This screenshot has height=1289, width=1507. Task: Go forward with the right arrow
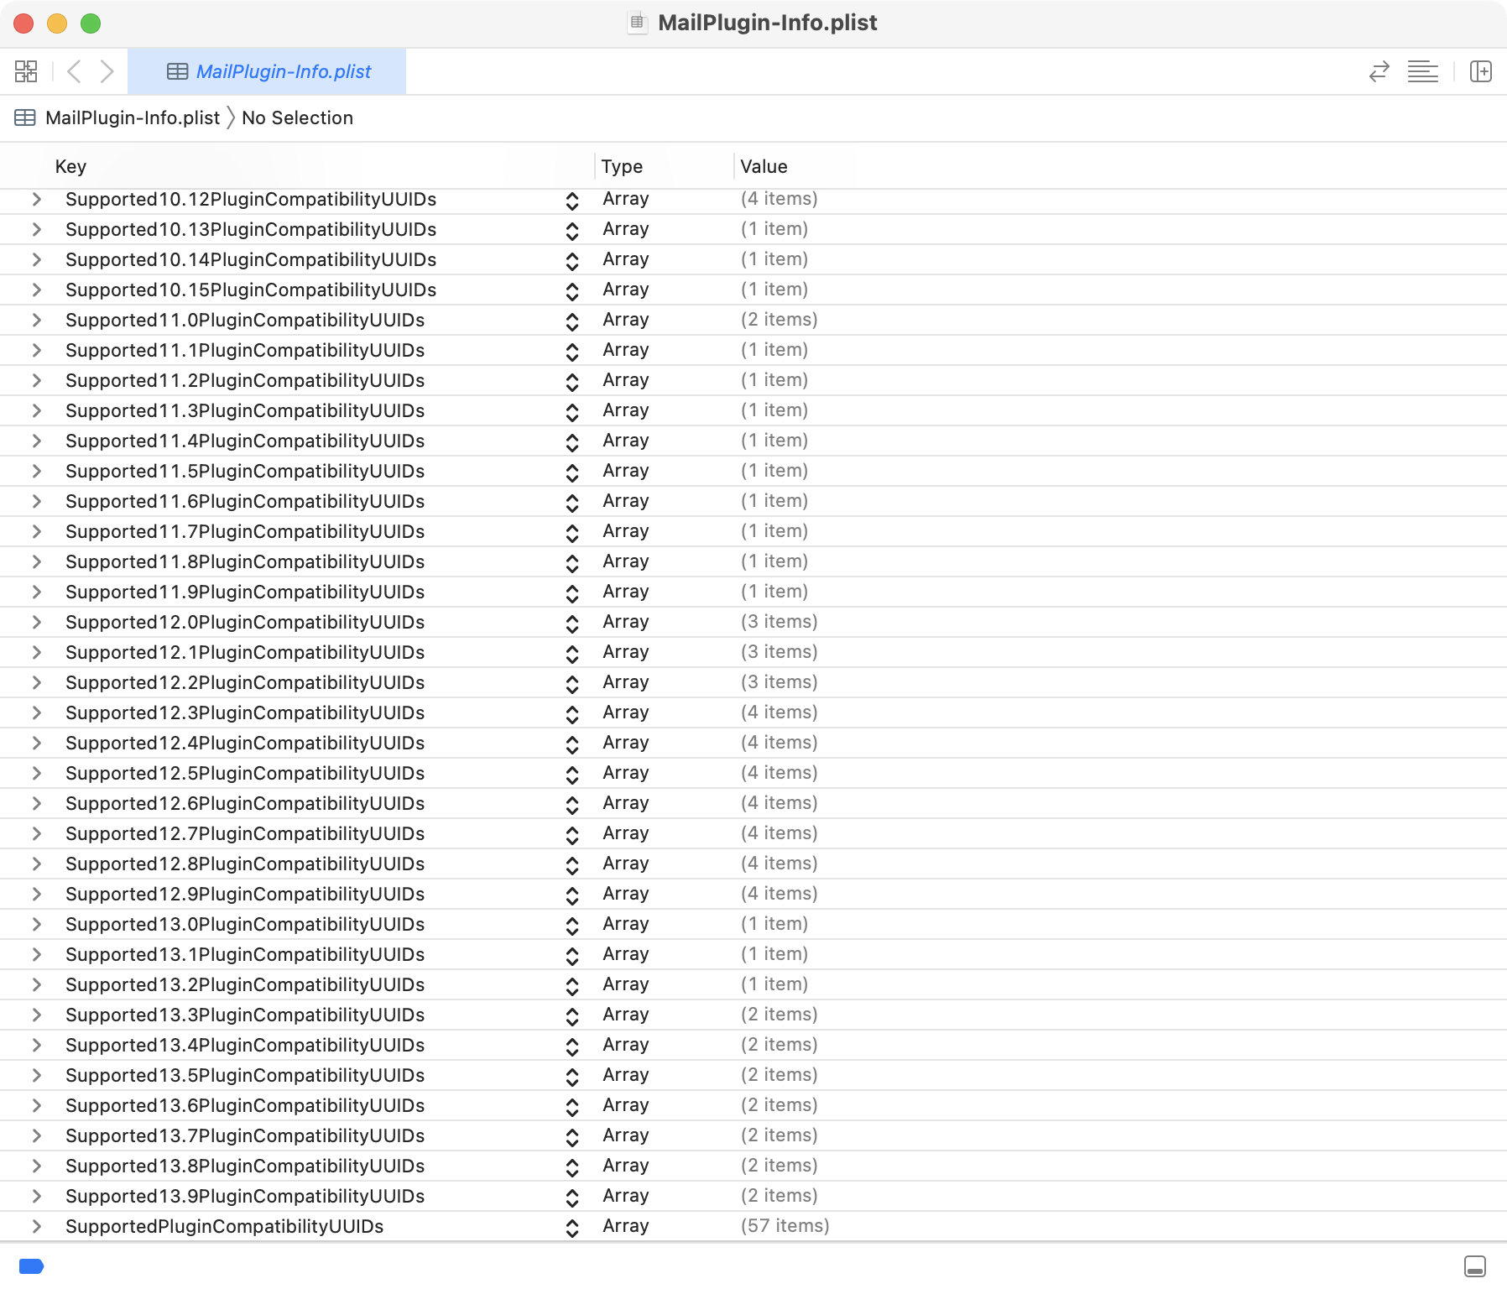tap(107, 71)
